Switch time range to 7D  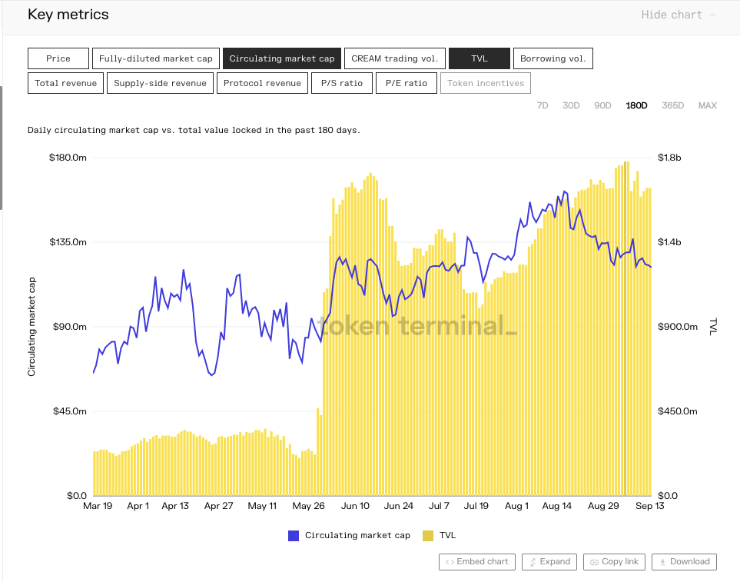click(543, 105)
